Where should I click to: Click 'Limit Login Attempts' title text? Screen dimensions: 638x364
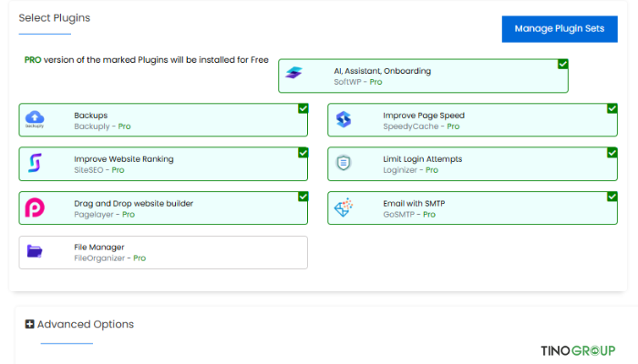point(422,159)
